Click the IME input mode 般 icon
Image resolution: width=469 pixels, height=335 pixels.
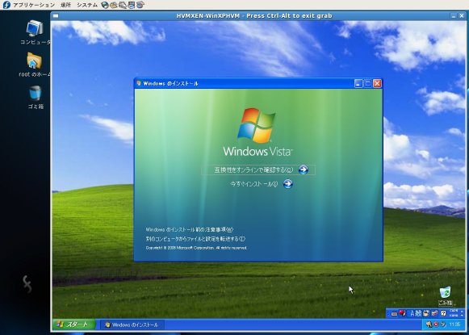pos(418,313)
